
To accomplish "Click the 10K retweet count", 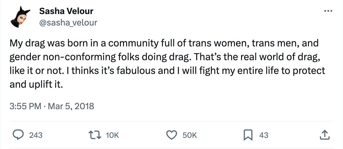I will pos(112,135).
